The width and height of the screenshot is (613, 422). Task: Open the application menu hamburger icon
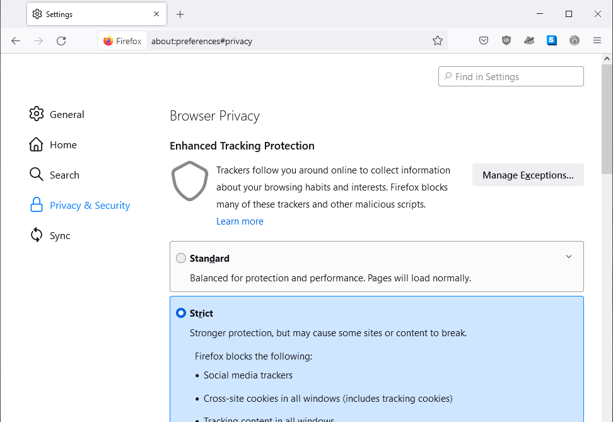pyautogui.click(x=597, y=40)
